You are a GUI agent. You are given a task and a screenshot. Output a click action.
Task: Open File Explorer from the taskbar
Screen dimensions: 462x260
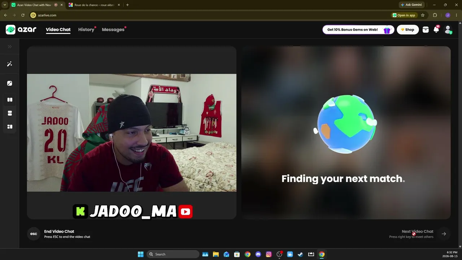(x=215, y=254)
